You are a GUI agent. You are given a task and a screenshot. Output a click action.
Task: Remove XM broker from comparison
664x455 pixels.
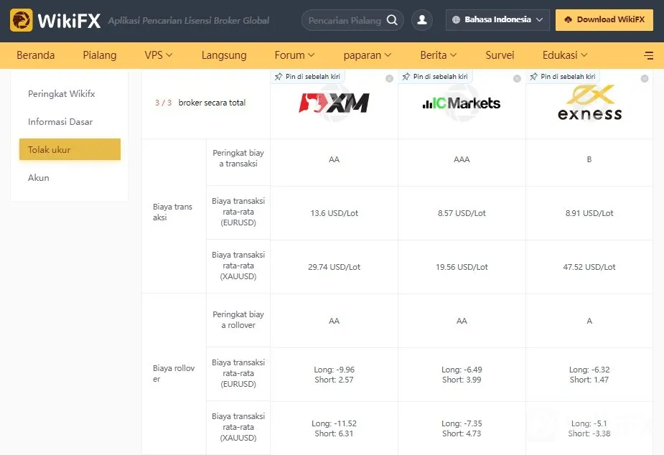pos(389,78)
